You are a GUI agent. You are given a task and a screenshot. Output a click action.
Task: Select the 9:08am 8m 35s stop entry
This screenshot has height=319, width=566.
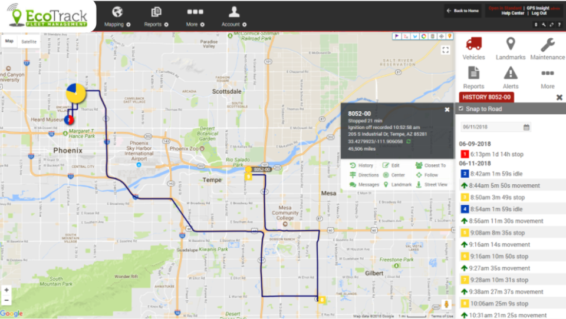[511, 233]
